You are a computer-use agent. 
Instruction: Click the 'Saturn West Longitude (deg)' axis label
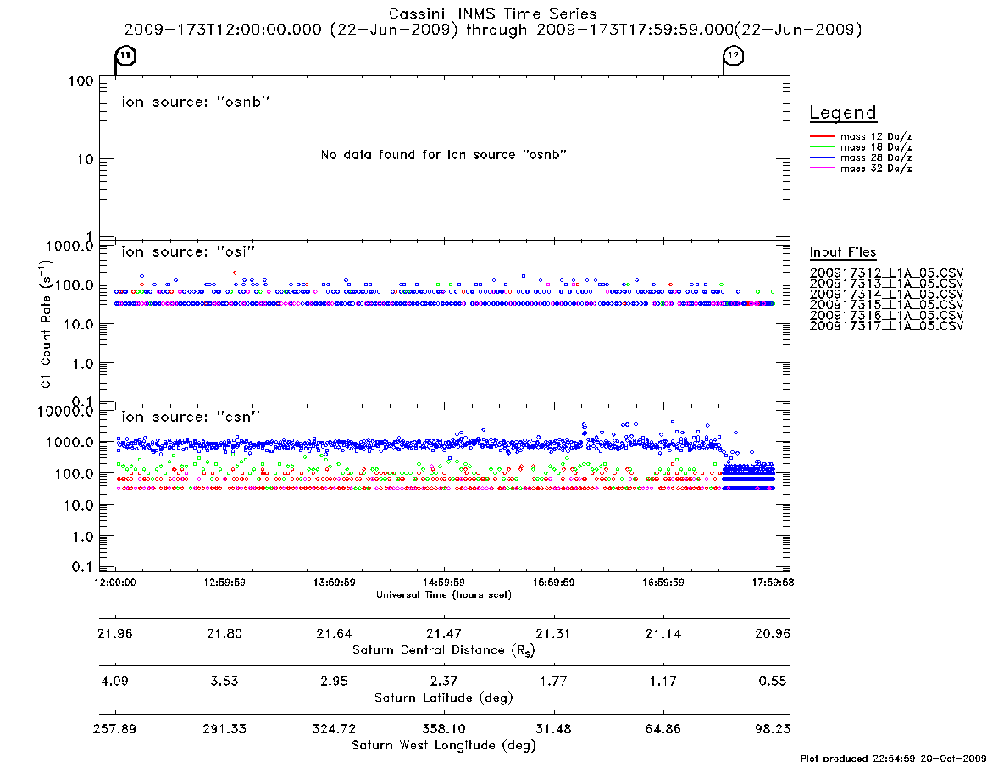click(444, 746)
